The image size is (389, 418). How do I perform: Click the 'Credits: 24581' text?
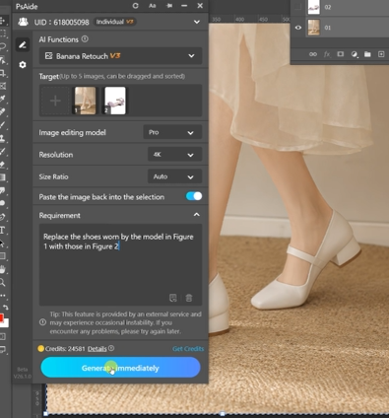pos(65,349)
